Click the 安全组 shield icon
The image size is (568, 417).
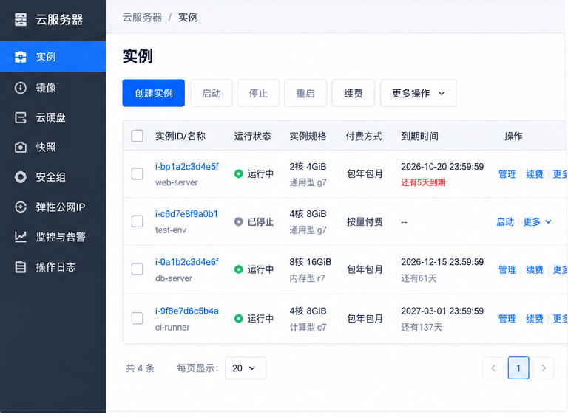tap(21, 177)
